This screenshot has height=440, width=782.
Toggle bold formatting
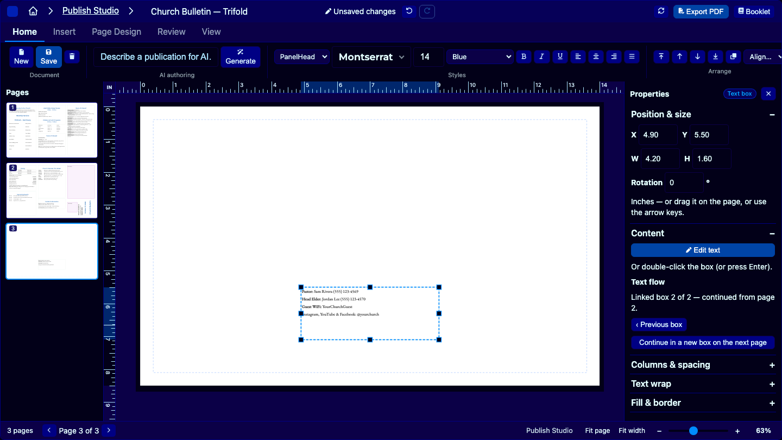coord(524,56)
